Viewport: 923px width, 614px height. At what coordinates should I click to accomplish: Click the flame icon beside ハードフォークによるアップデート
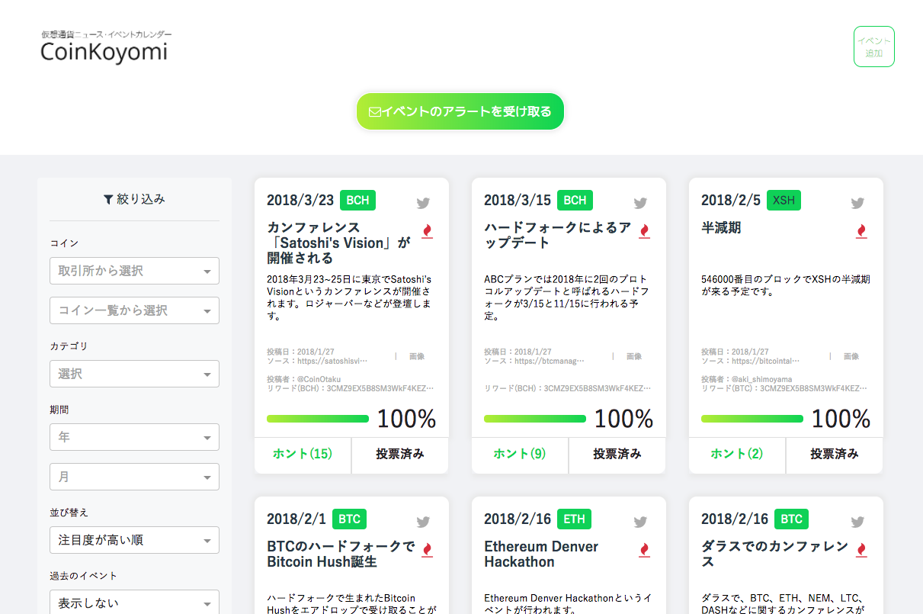644,231
